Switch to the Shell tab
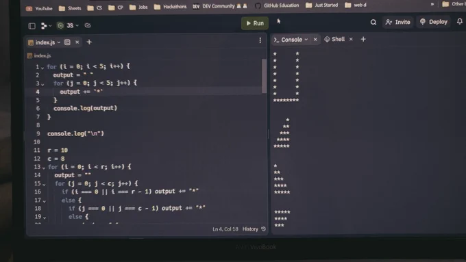466x262 pixels. 334,39
